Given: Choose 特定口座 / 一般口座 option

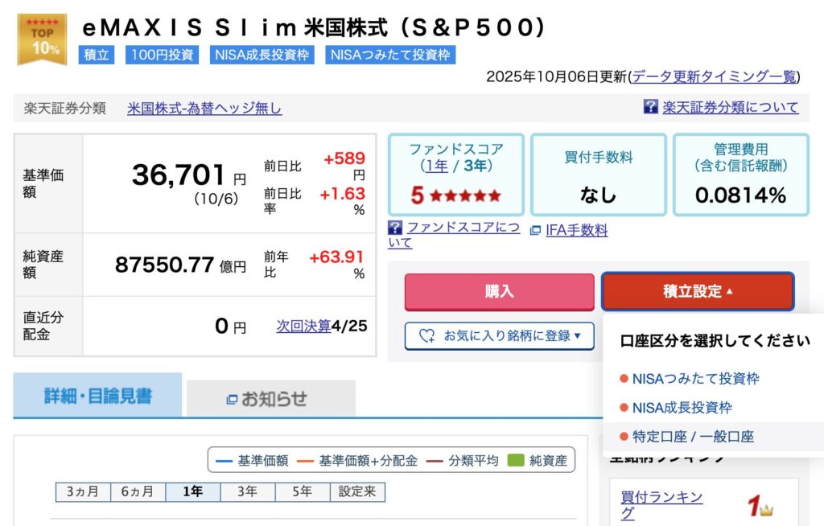Looking at the screenshot, I should 693,436.
